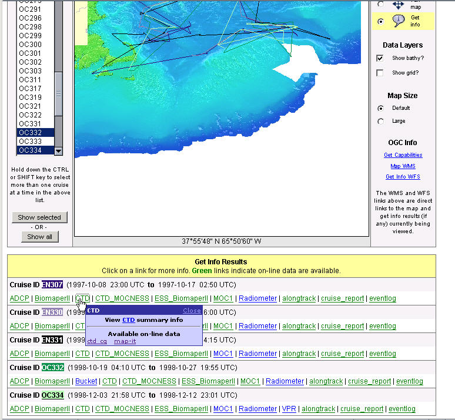This screenshot has width=455, height=420.
Task: Click the purple EN307 cruise ID badge
Action: click(x=52, y=285)
